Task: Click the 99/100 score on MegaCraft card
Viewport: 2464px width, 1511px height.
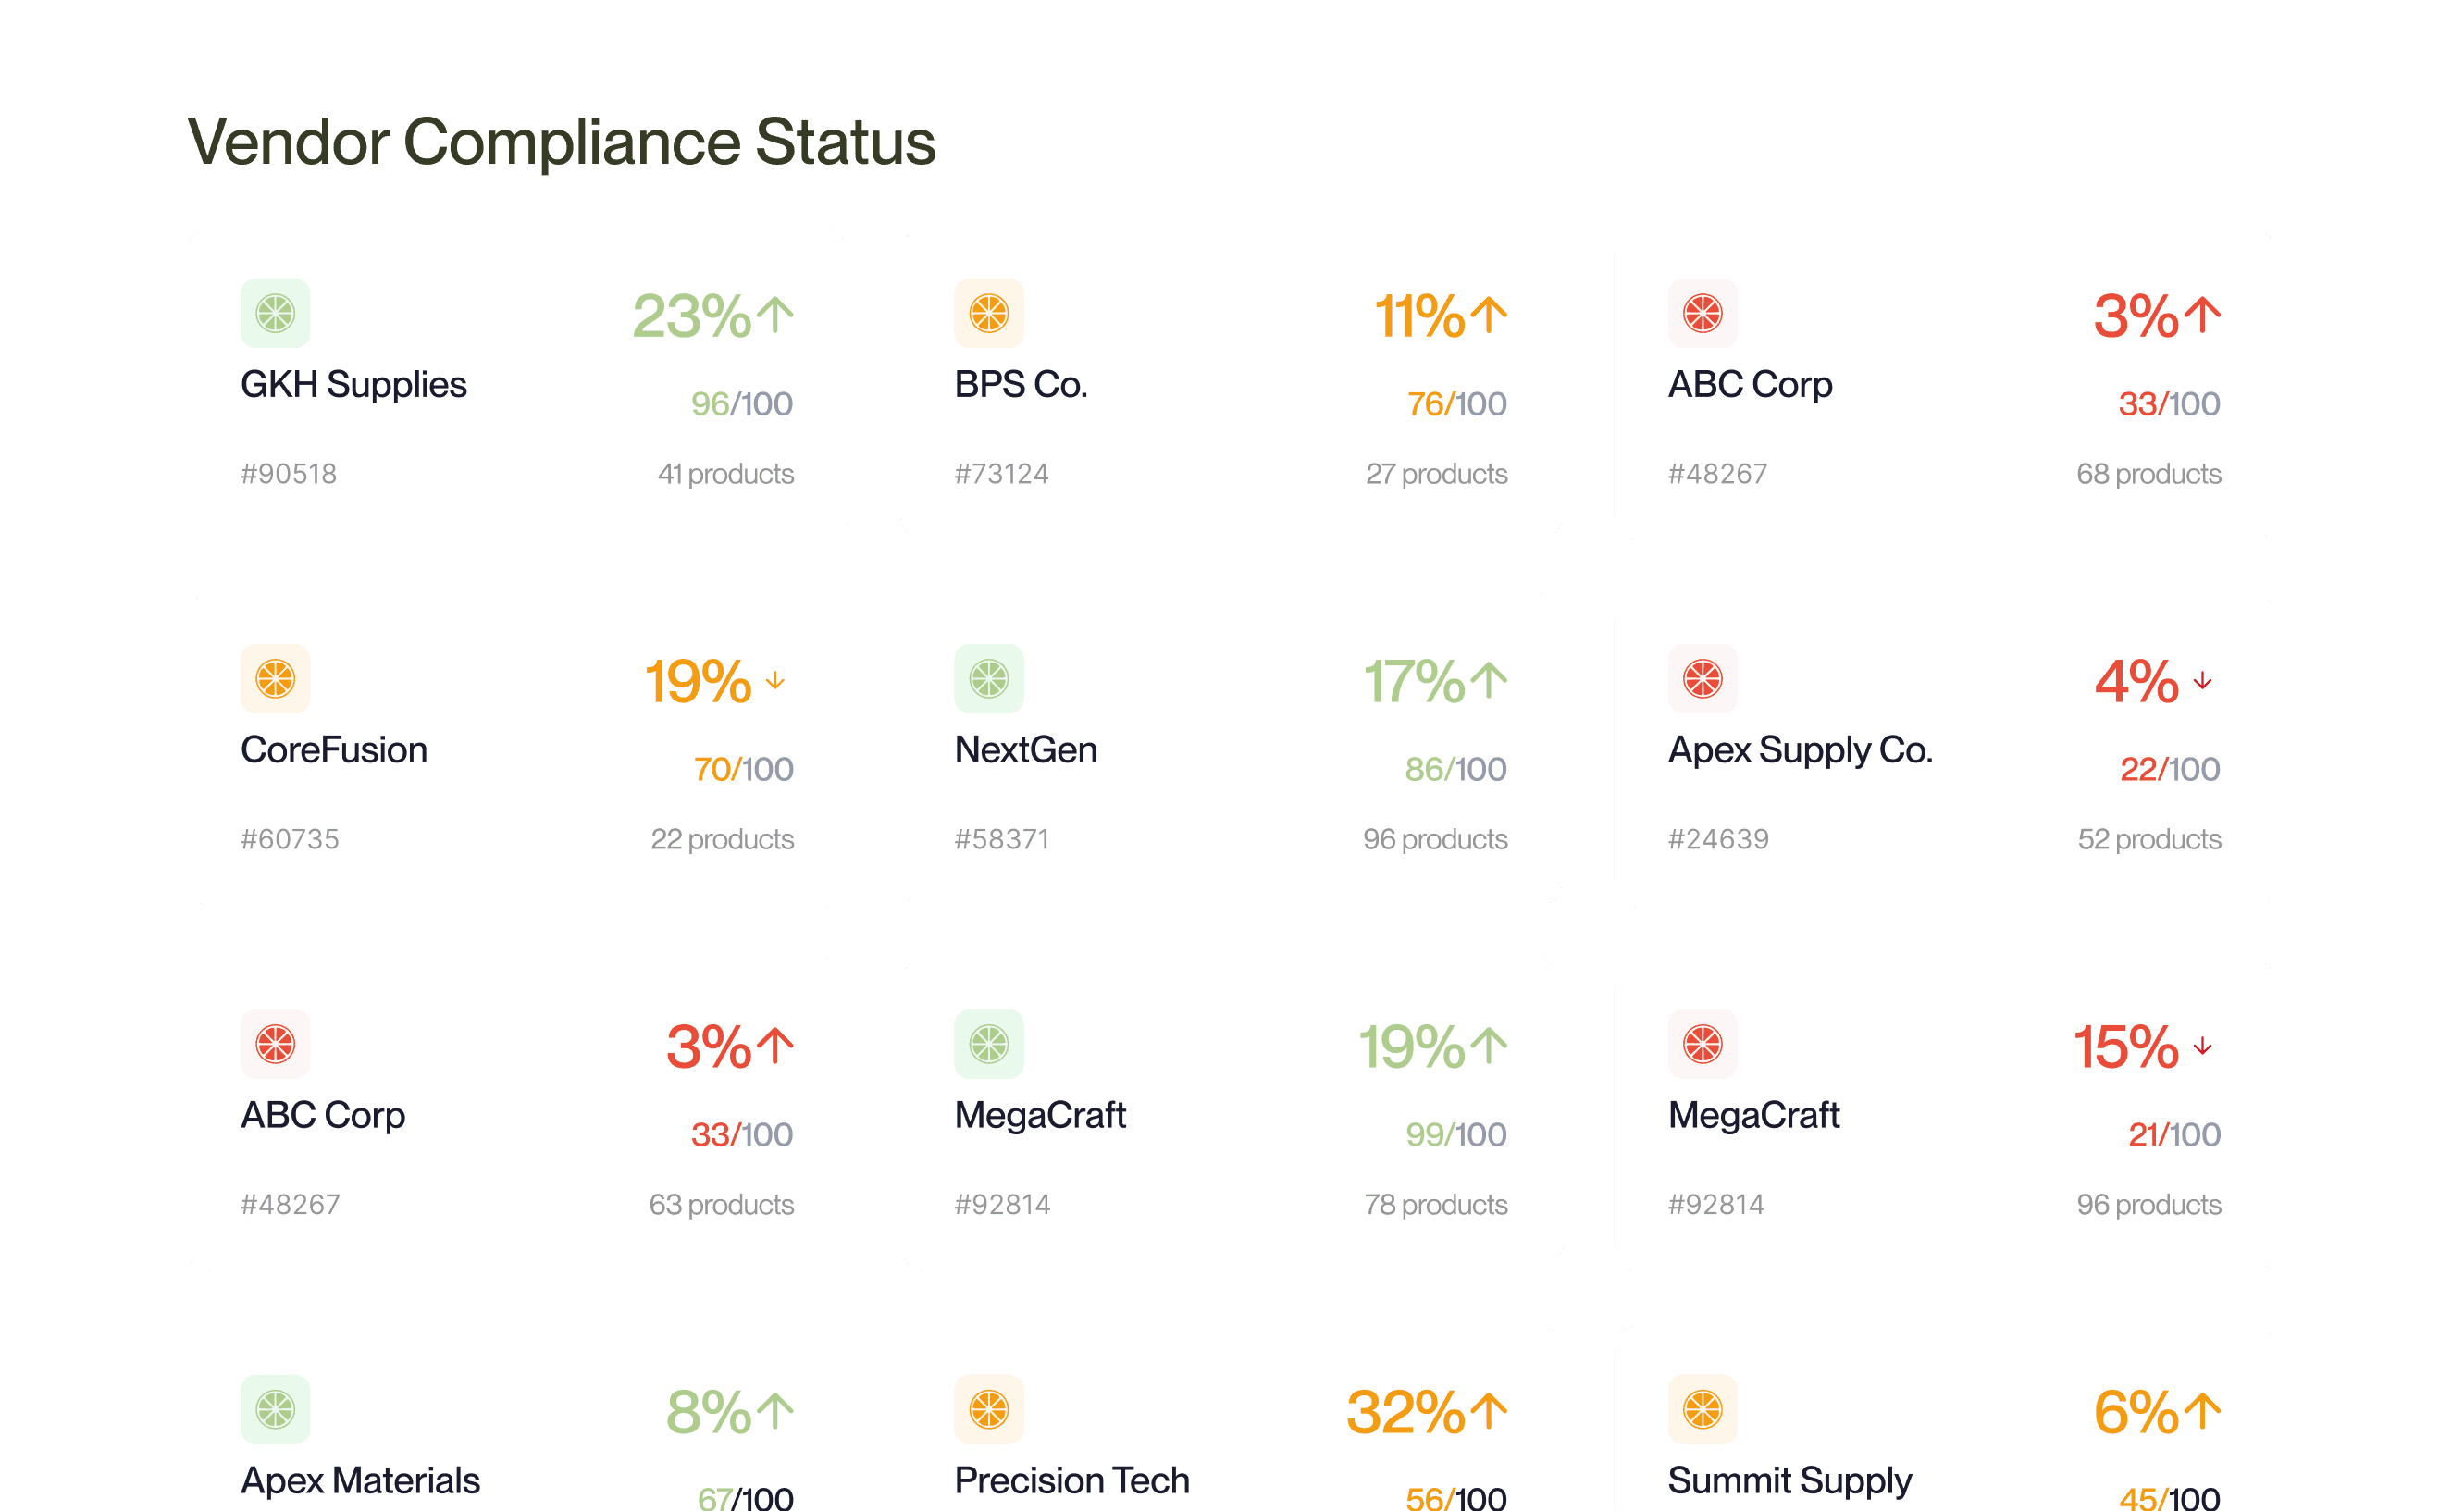Action: click(1455, 1134)
